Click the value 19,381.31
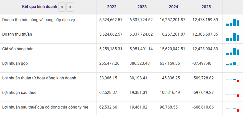 (138, 92)
